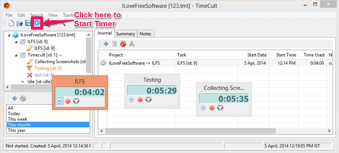This screenshot has height=153, width=339.
Task: Sort the journal by the Start Date header
Action: coord(253,55)
